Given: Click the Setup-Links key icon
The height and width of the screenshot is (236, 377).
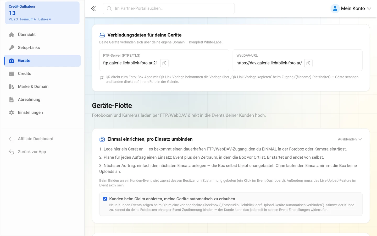Looking at the screenshot, I should coord(12,48).
